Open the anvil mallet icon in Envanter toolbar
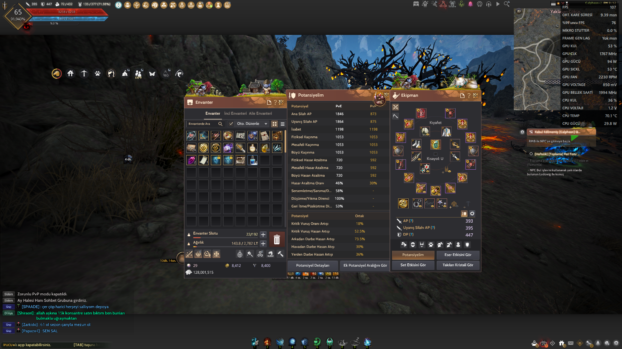Screen dimensions: 622x349 click(x=250, y=254)
